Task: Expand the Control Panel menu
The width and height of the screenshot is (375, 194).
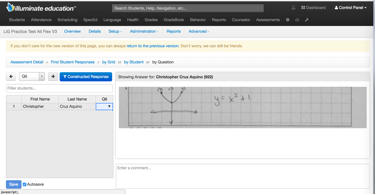Action: point(351,8)
